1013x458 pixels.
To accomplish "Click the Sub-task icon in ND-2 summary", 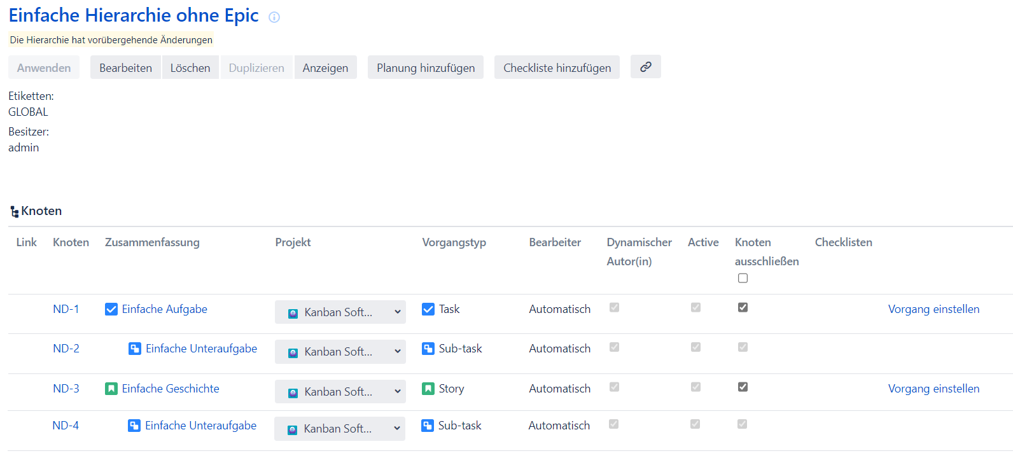I will 135,349.
